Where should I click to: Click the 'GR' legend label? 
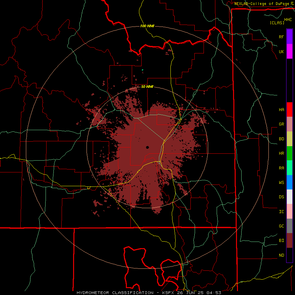click(x=281, y=124)
